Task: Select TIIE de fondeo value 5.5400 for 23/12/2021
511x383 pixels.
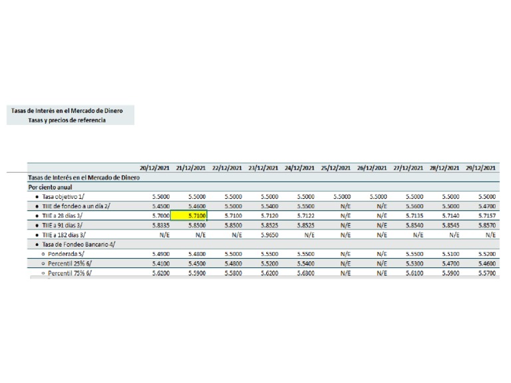Action: [x=269, y=206]
